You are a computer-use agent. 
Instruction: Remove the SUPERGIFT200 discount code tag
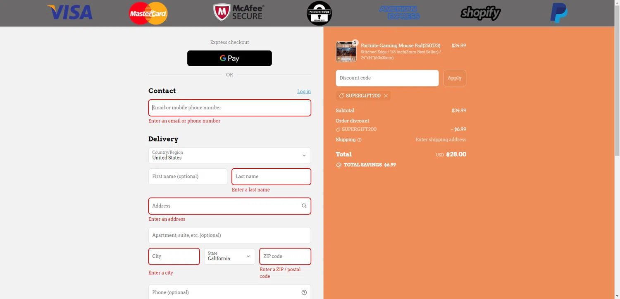pos(386,96)
